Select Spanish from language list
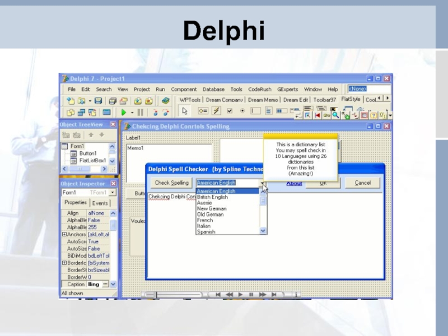 (206, 232)
